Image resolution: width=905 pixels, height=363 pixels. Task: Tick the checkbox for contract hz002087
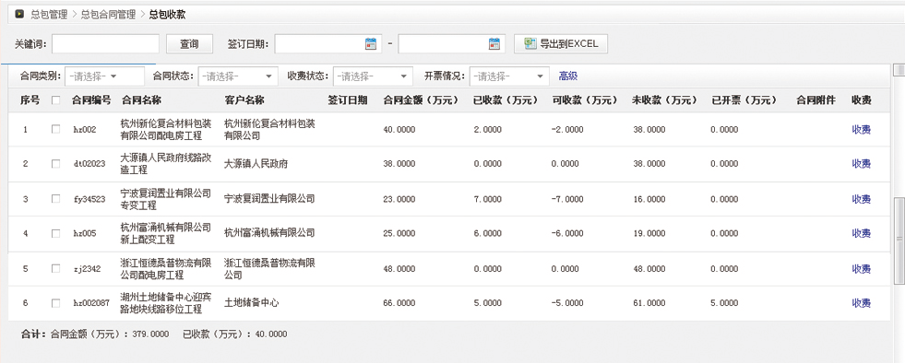(x=55, y=303)
